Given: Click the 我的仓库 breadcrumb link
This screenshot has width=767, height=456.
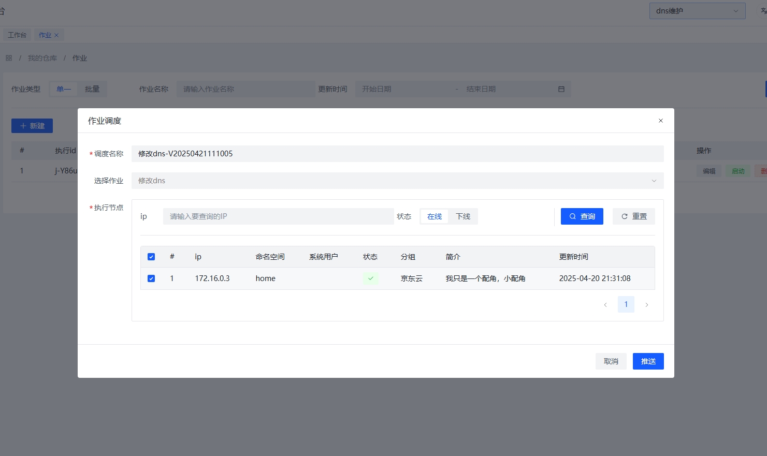Looking at the screenshot, I should pyautogui.click(x=42, y=58).
